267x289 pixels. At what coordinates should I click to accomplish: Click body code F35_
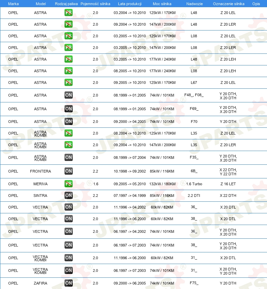click(x=194, y=158)
